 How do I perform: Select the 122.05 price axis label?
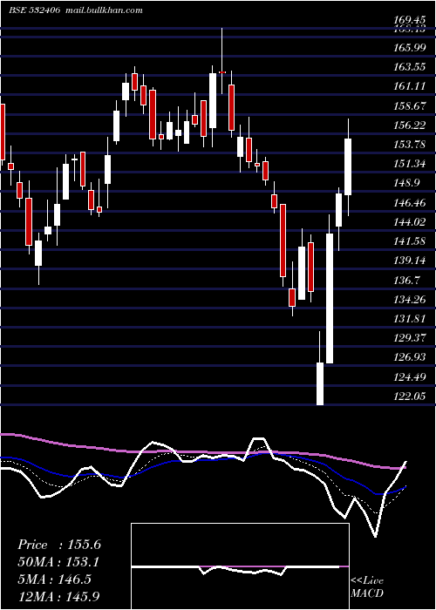[409, 396]
